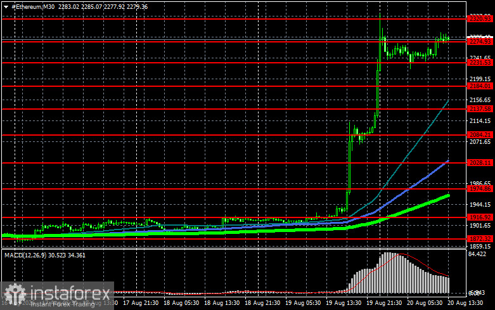Click the red 2137.58 level label
Screen dimensions: 495x310
[x=480, y=109]
